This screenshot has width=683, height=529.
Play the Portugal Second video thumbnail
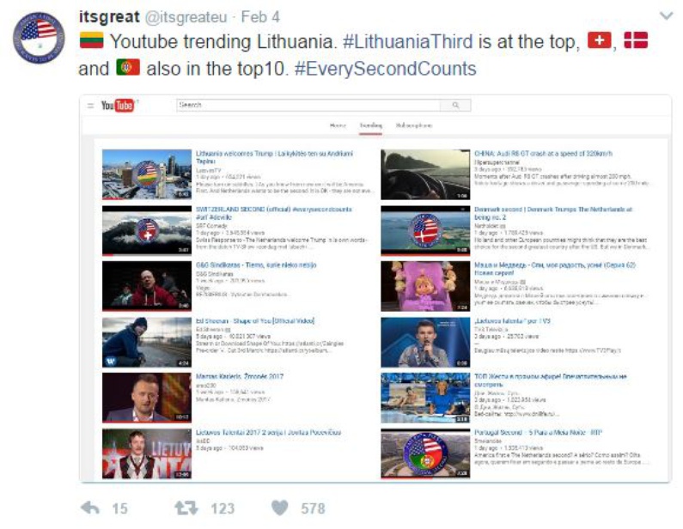[x=425, y=453]
